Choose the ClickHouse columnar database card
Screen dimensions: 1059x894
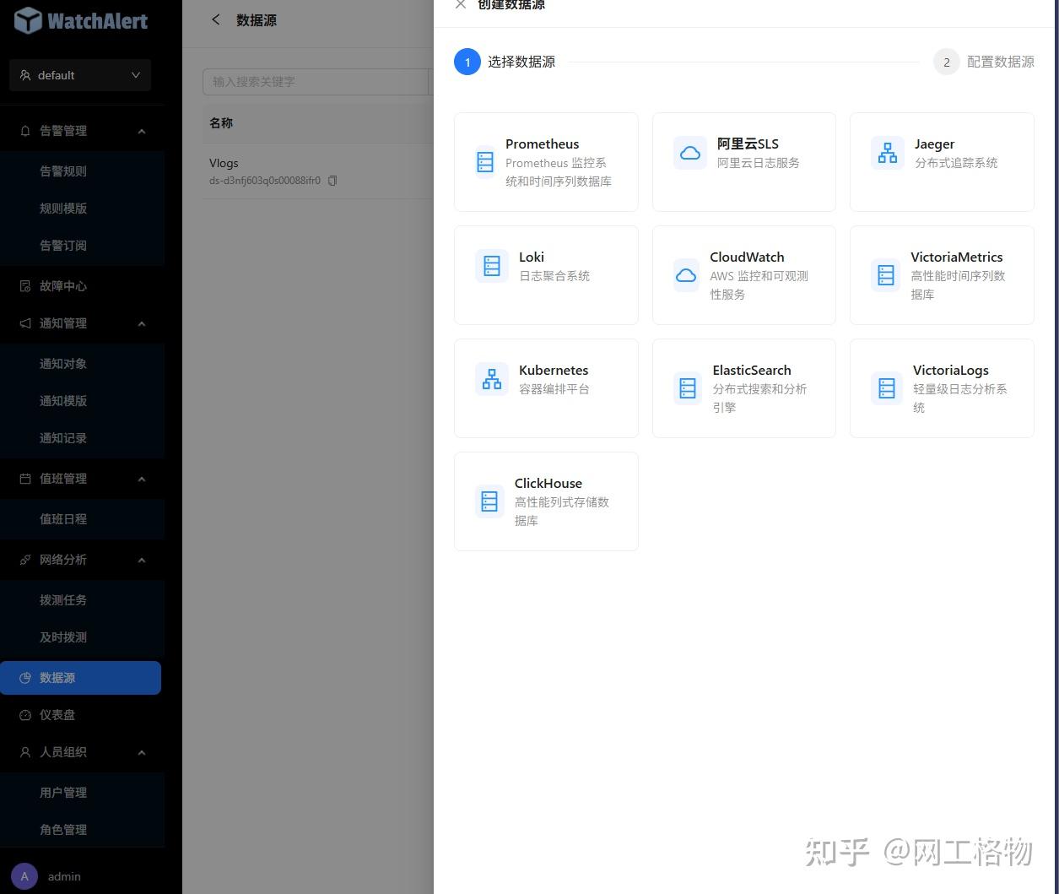click(x=545, y=501)
